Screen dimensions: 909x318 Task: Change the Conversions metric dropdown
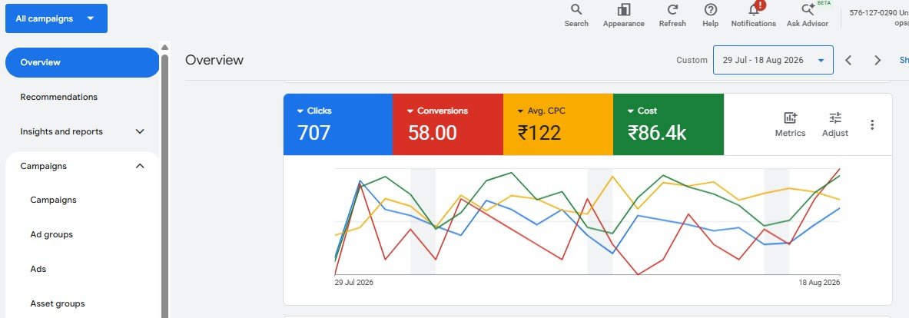click(437, 111)
